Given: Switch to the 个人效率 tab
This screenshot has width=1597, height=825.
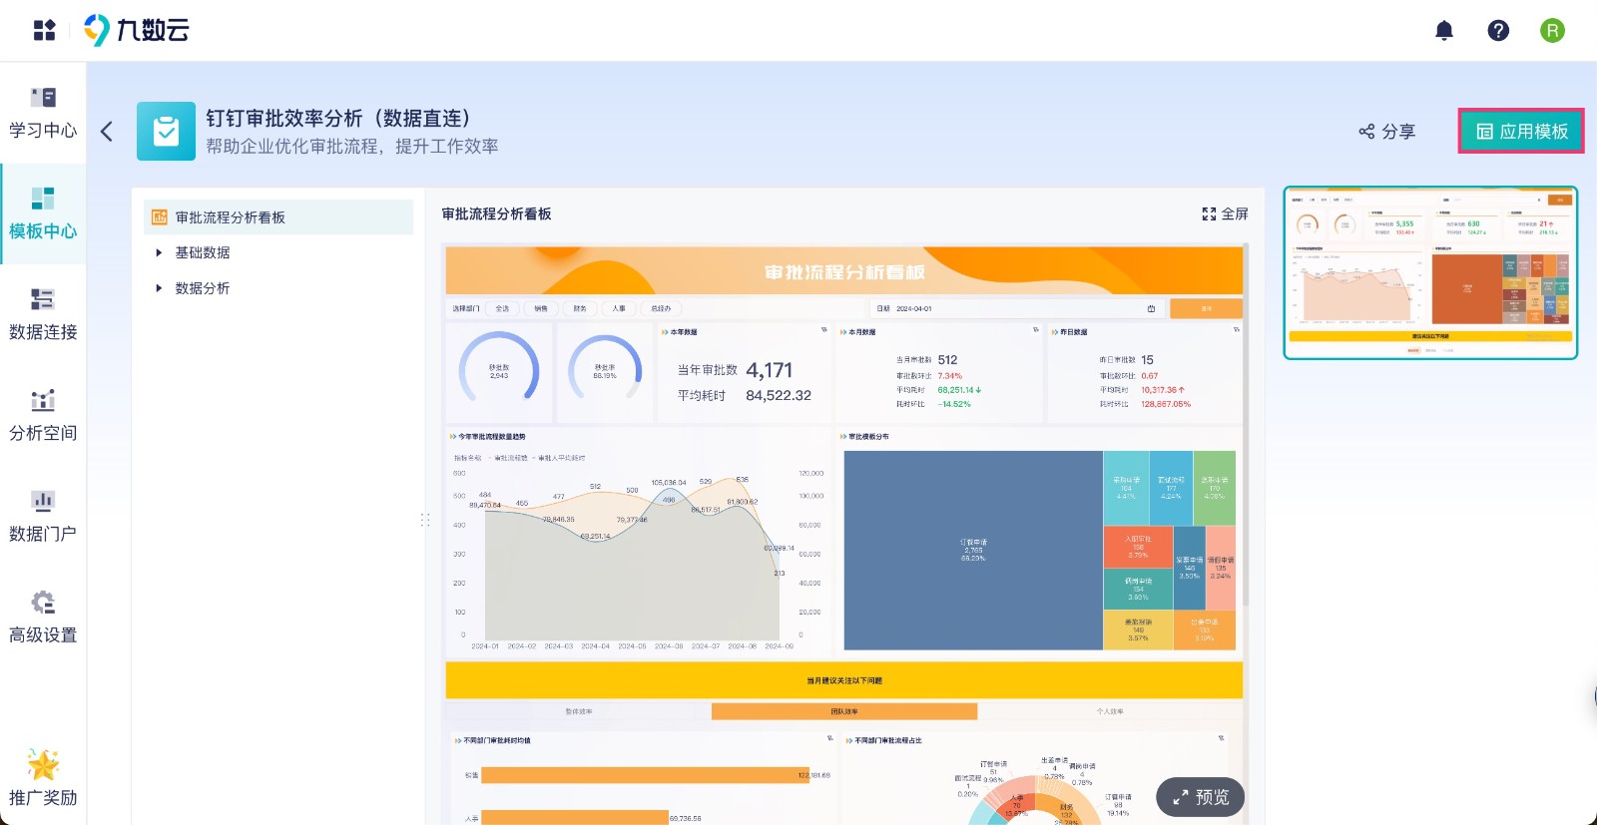Looking at the screenshot, I should [x=1110, y=711].
